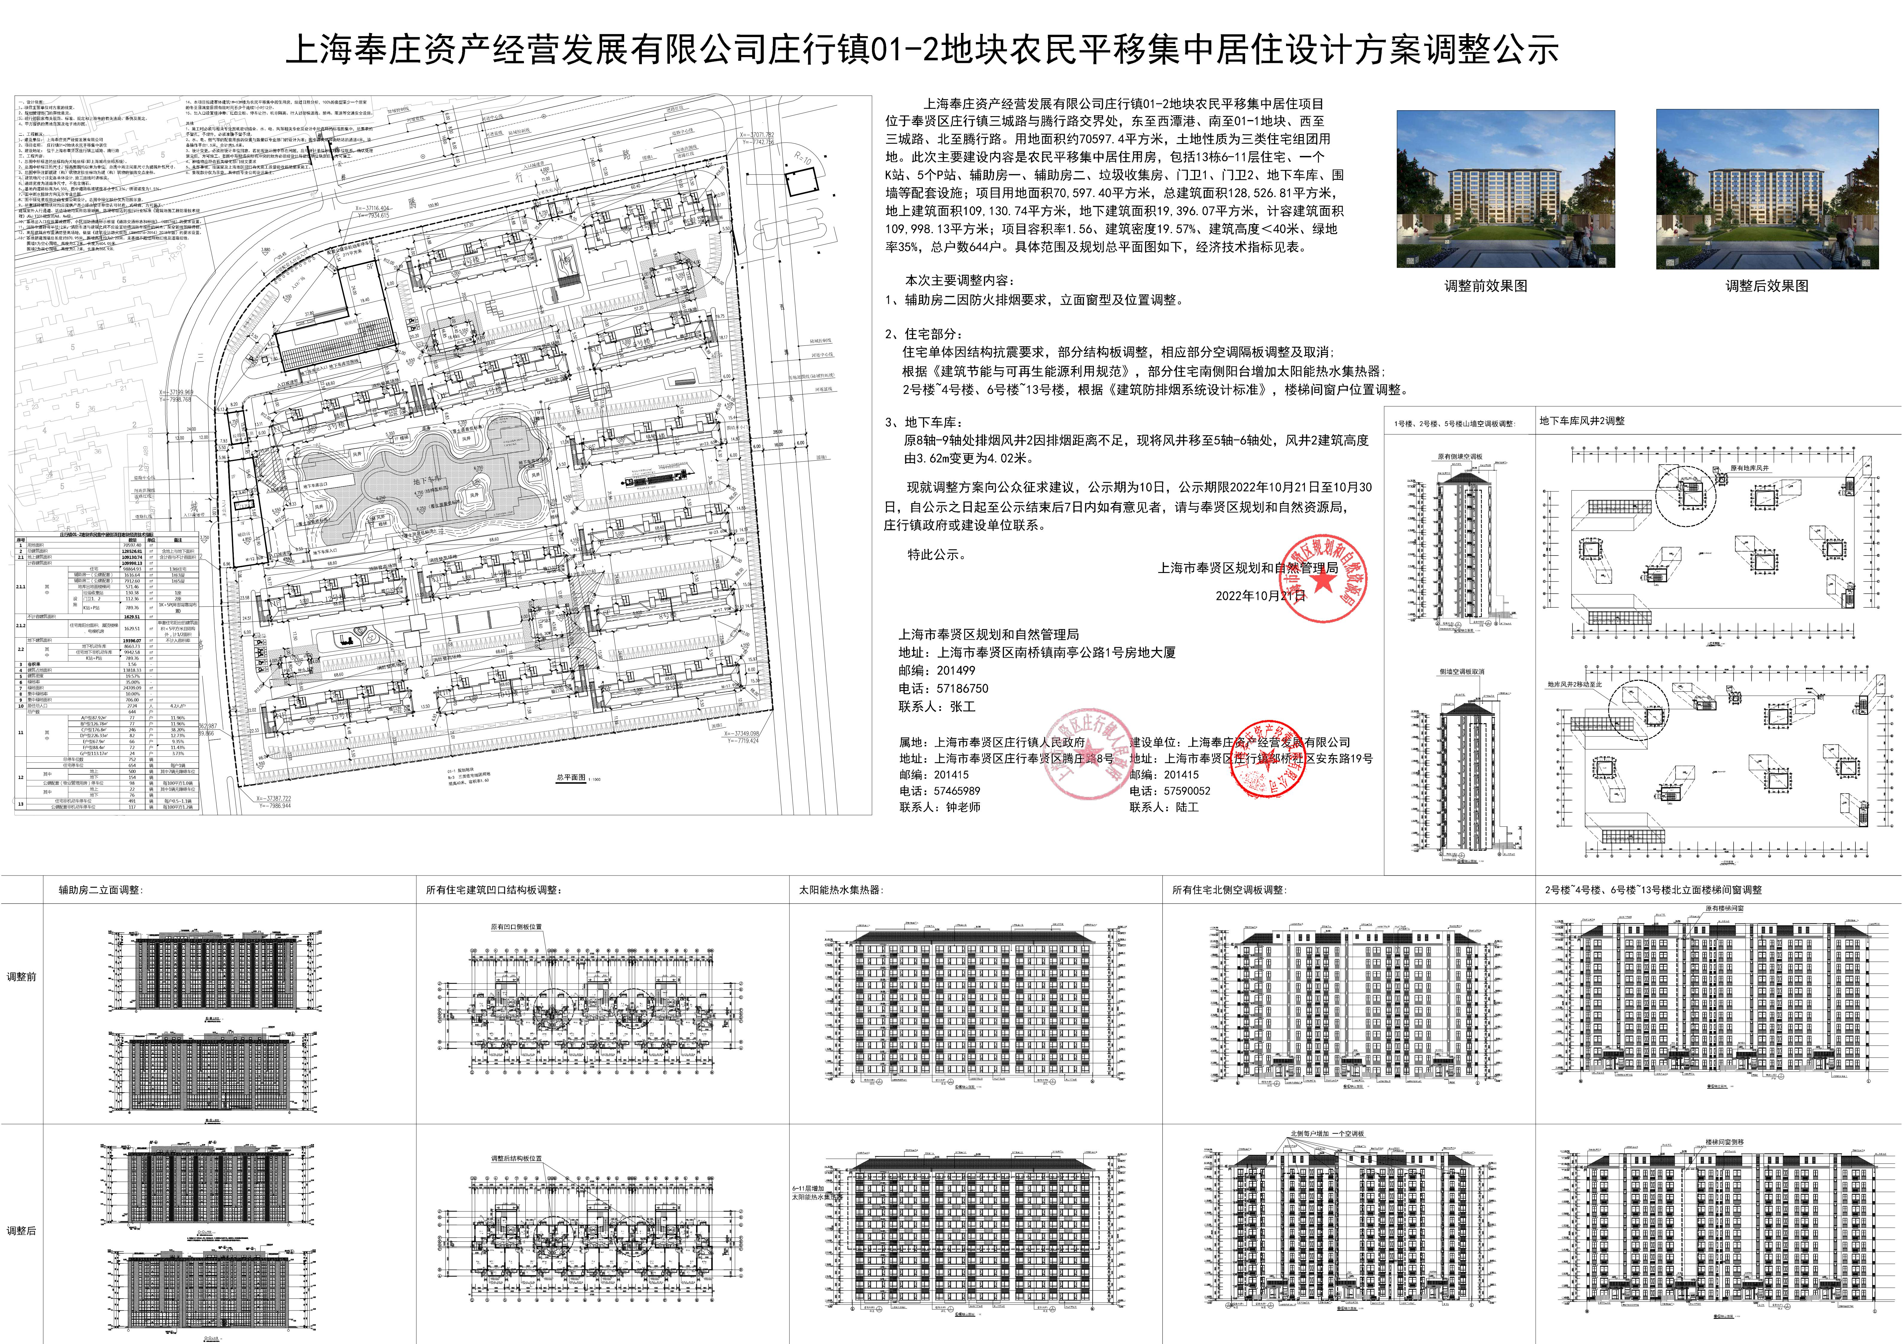
Task: Click the 3、地下车库 heading
Action: coord(924,423)
